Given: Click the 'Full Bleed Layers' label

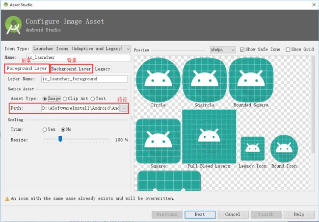Looking at the screenshot, I should point(209,166).
